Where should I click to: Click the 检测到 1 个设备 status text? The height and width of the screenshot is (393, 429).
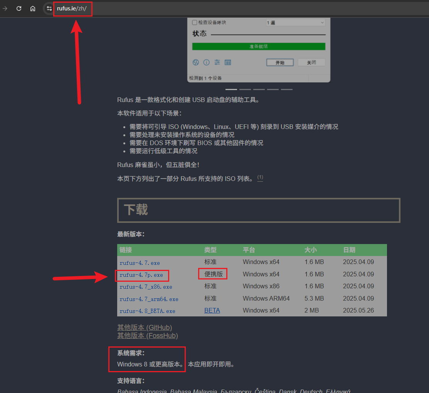(205, 78)
